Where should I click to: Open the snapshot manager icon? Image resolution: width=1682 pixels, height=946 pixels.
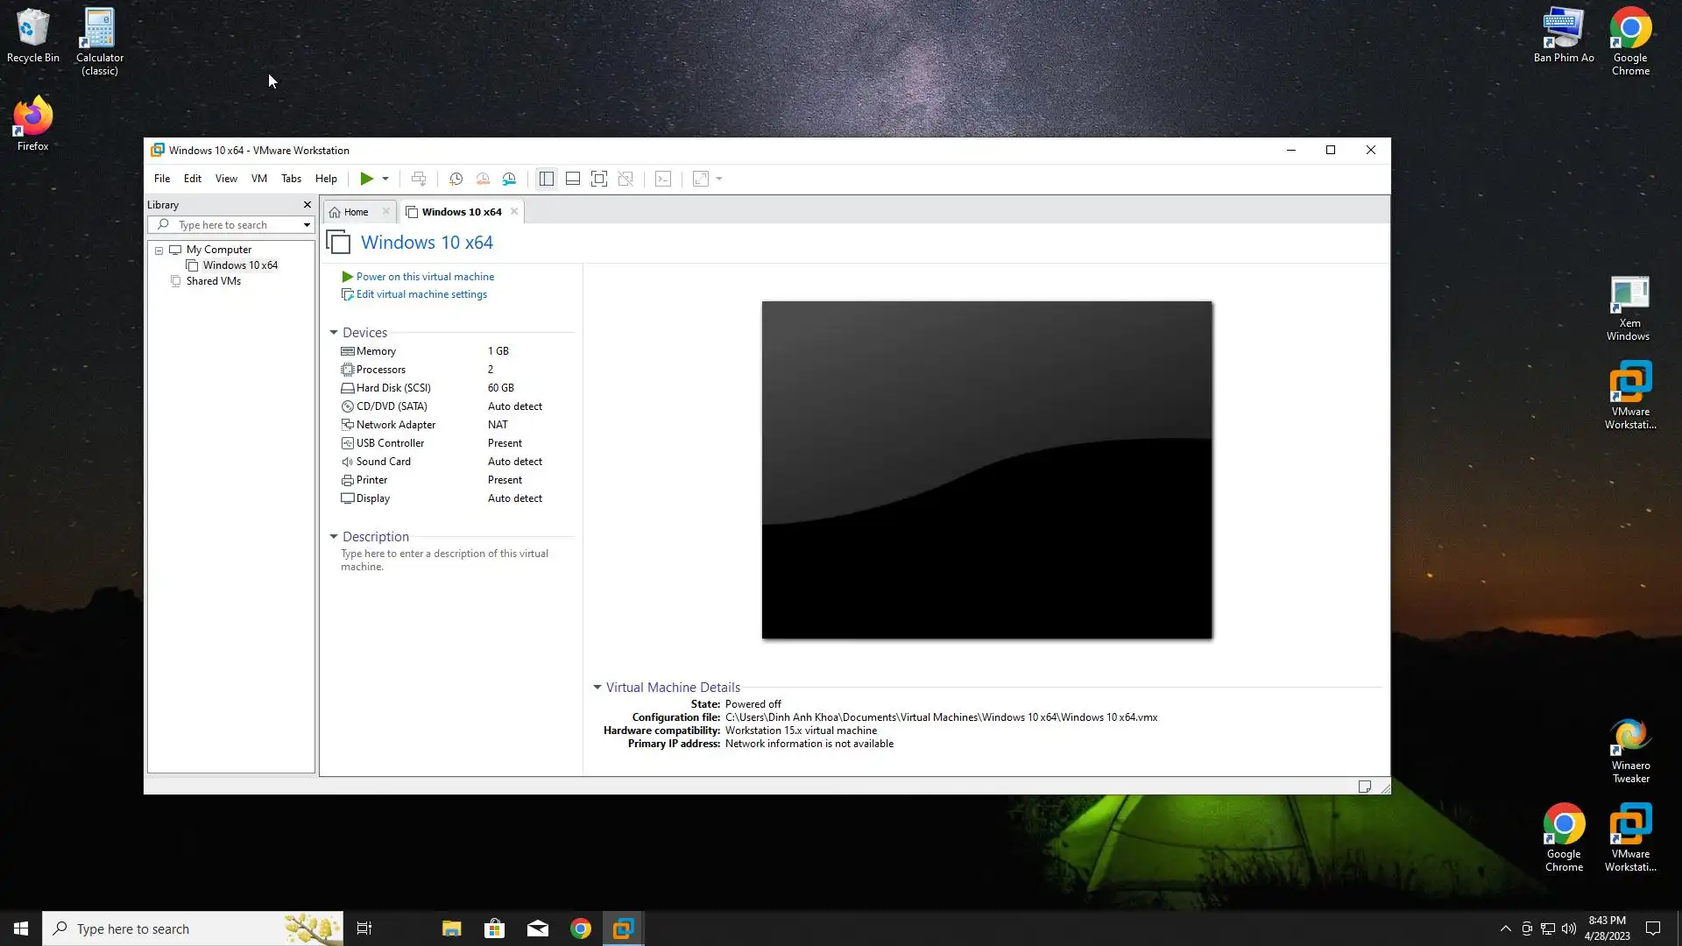click(509, 179)
